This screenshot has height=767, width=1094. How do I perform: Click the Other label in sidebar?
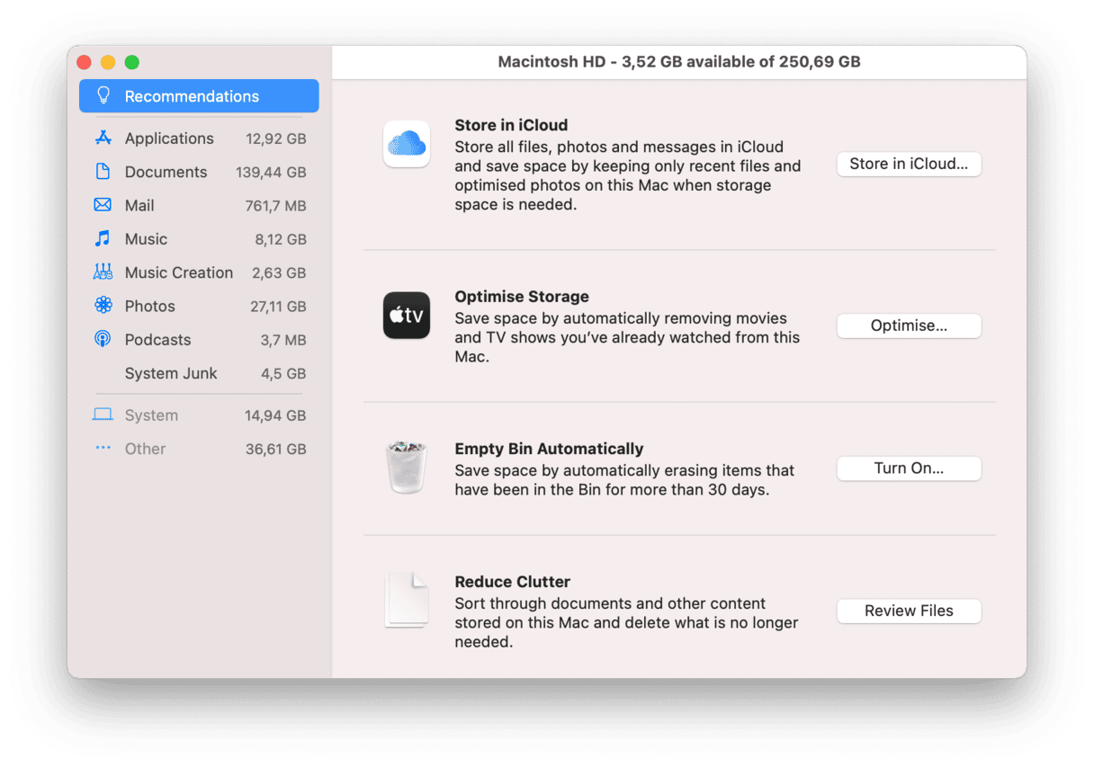coord(145,449)
